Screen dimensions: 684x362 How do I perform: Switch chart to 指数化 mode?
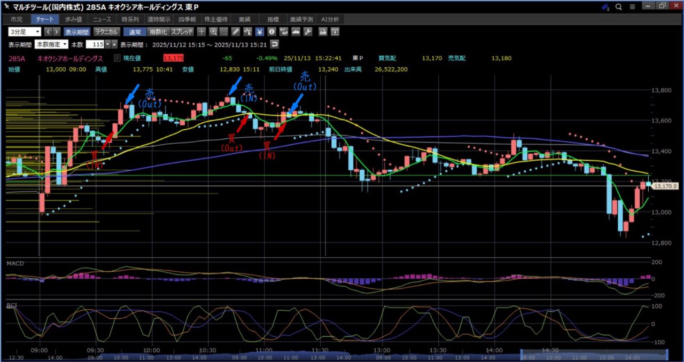158,32
